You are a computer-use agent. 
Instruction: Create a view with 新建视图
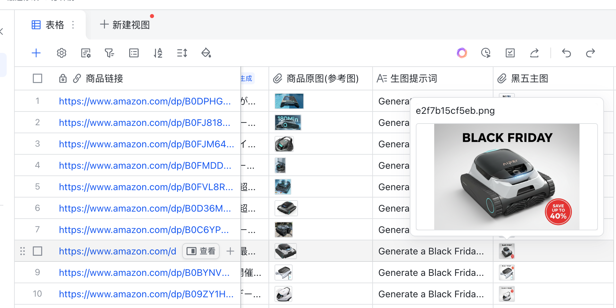point(125,25)
